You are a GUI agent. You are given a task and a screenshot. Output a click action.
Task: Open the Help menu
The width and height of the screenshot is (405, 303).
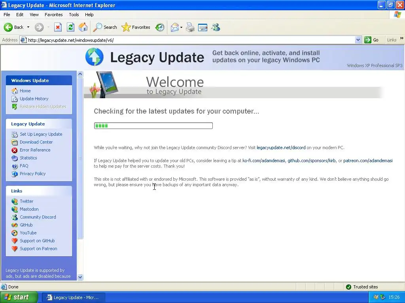click(89, 15)
